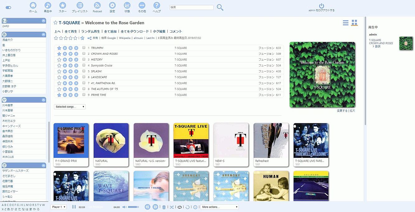Clear play queue trash icon
The width and height of the screenshot is (415, 212).
(x=164, y=207)
